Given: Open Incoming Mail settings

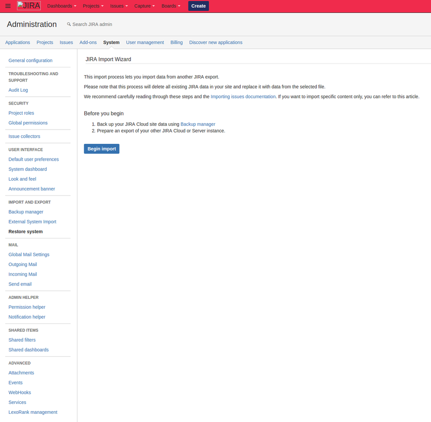Looking at the screenshot, I should pyautogui.click(x=22, y=274).
